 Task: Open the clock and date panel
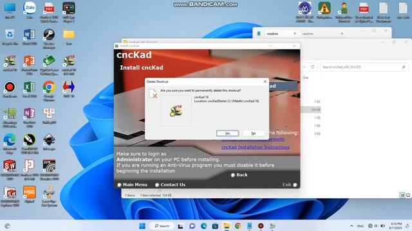(397, 226)
